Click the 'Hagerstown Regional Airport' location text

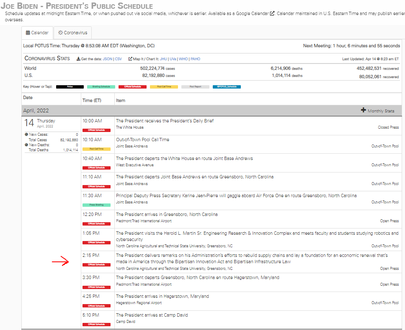tap(139, 303)
